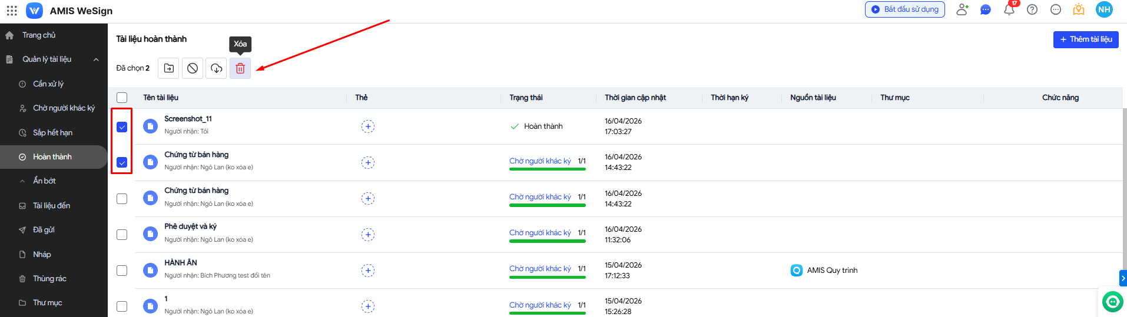Click the cancel circle-slash toolbar icon

tap(193, 68)
